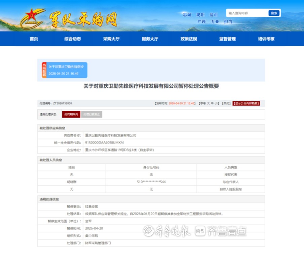The width and height of the screenshot is (304, 258).
Task: Click the 搜索 search button
Action: (x=274, y=13)
